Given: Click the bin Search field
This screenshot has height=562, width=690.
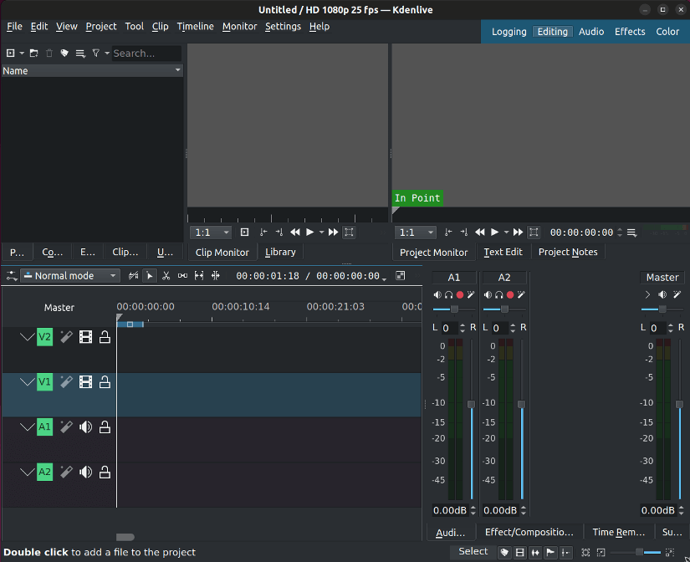Looking at the screenshot, I should coord(146,54).
